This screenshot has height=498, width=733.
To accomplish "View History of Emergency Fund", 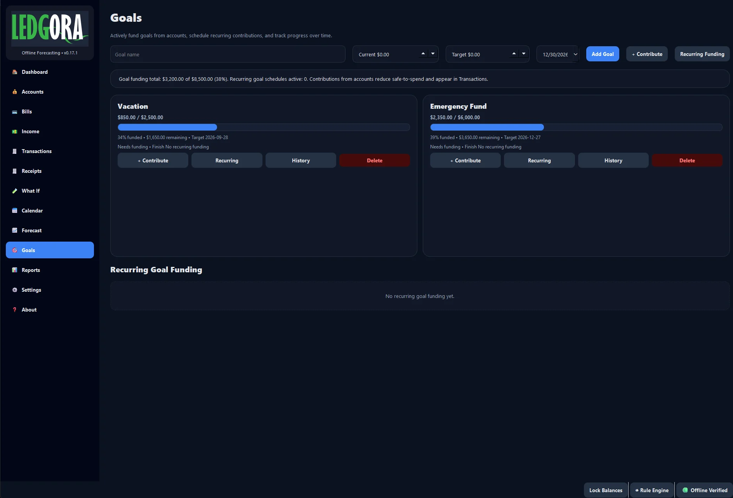I will (x=613, y=160).
